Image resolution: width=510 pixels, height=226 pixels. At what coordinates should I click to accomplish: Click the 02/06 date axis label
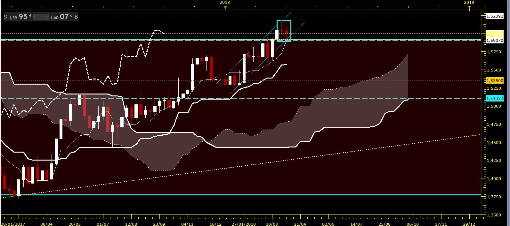pyautogui.click(x=328, y=224)
